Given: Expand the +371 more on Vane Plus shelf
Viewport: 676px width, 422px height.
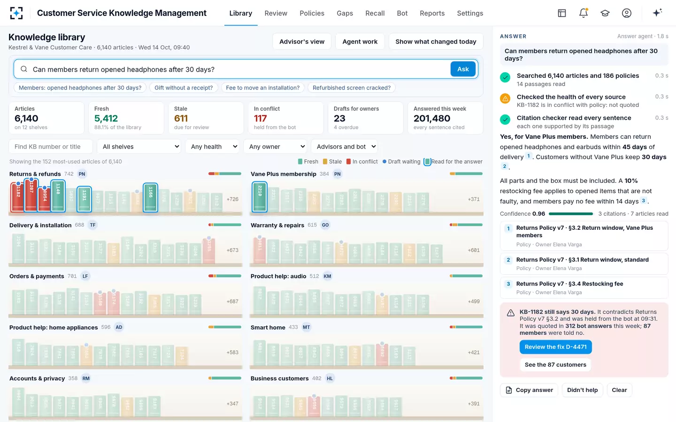Looking at the screenshot, I should tap(474, 199).
